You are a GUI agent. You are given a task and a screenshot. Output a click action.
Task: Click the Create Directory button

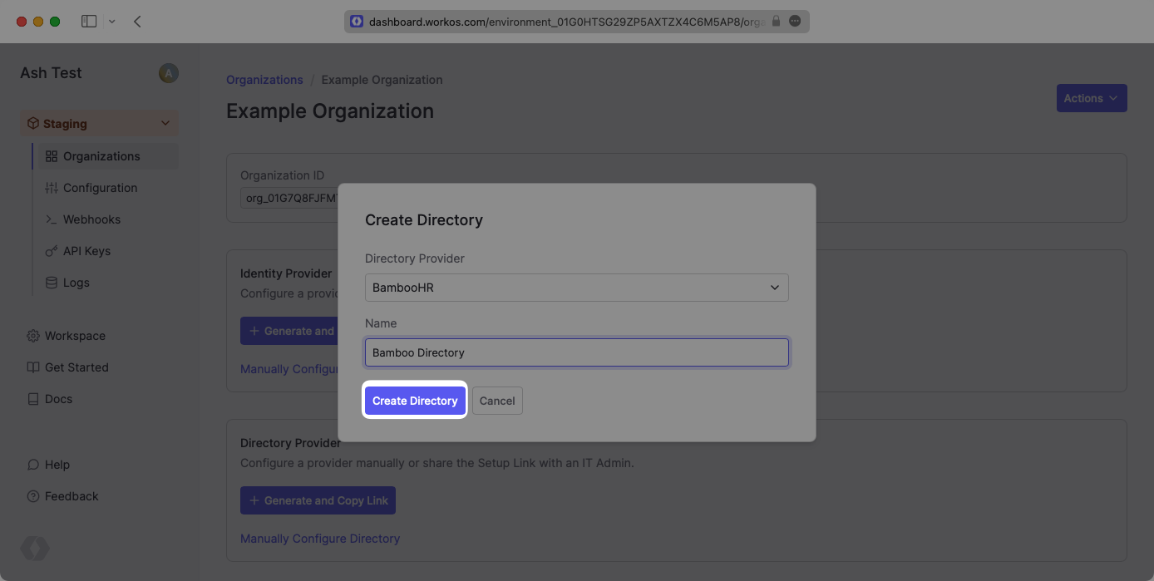click(x=415, y=401)
